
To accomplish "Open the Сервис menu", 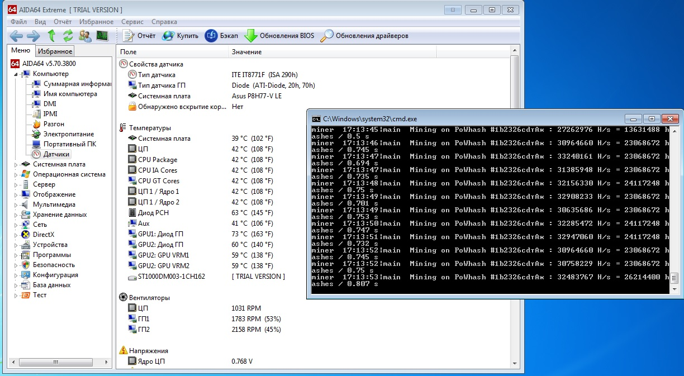I will point(132,22).
